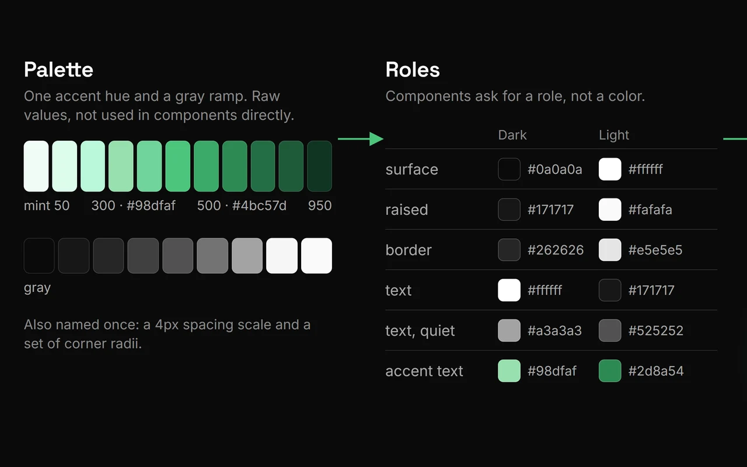
Task: Select the '#fafafa' value
Action: pyautogui.click(x=650, y=210)
